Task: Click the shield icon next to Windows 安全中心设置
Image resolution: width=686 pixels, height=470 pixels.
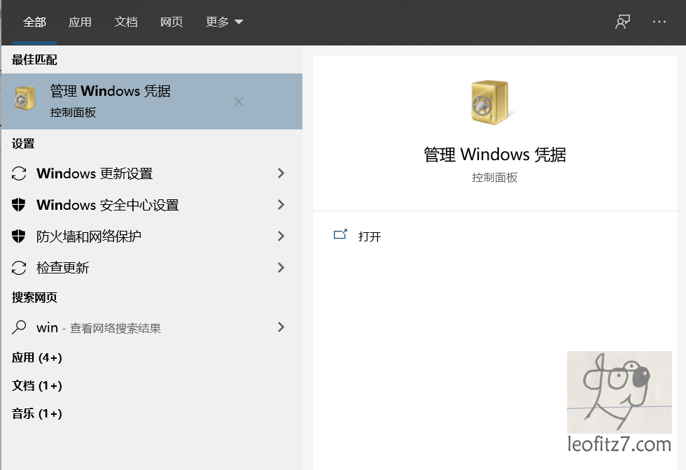Action: [x=18, y=205]
